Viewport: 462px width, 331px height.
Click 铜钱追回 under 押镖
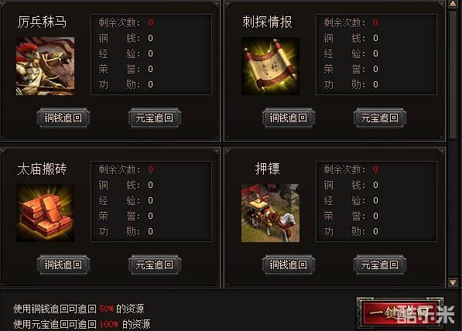(289, 264)
